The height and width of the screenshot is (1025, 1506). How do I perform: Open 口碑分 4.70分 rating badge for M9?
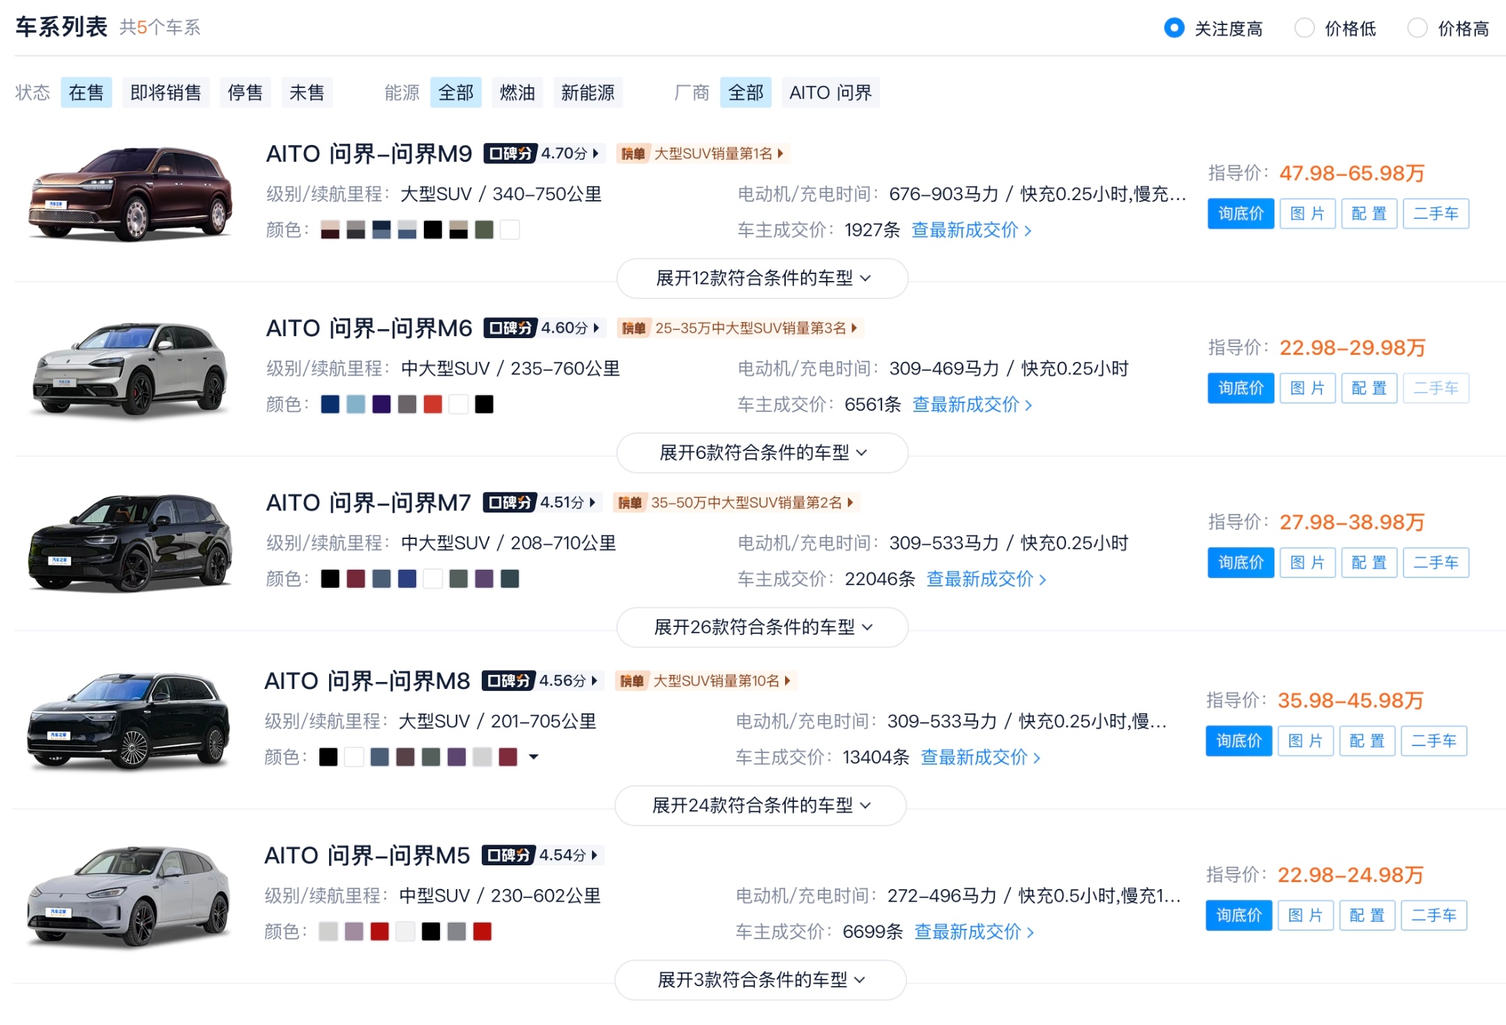[543, 153]
